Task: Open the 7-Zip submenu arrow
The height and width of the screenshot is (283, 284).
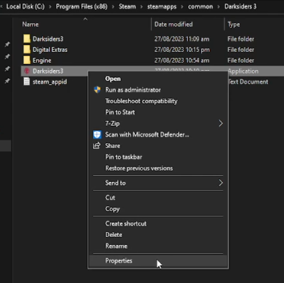Action: coord(221,124)
